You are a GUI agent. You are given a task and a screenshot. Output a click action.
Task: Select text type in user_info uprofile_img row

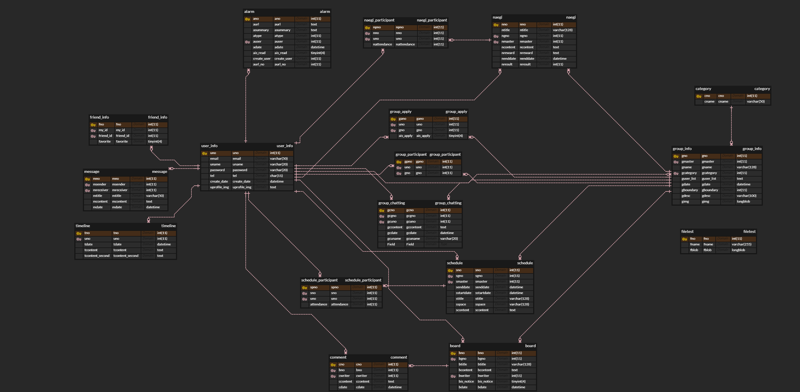[273, 187]
